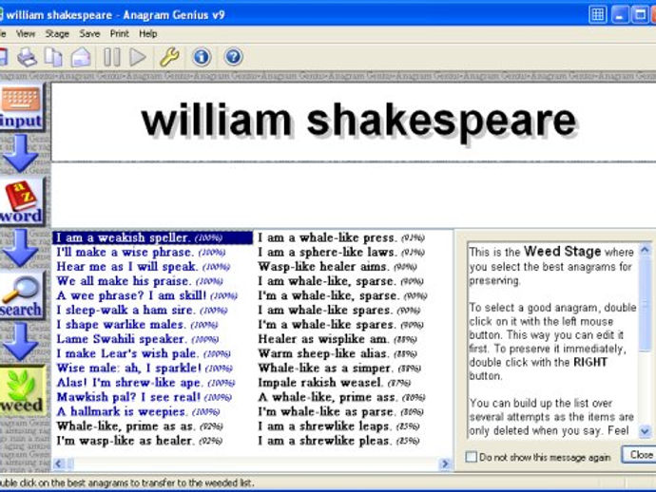
Task: Select 'I'm a whale-like spares.'
Action: 340,325
